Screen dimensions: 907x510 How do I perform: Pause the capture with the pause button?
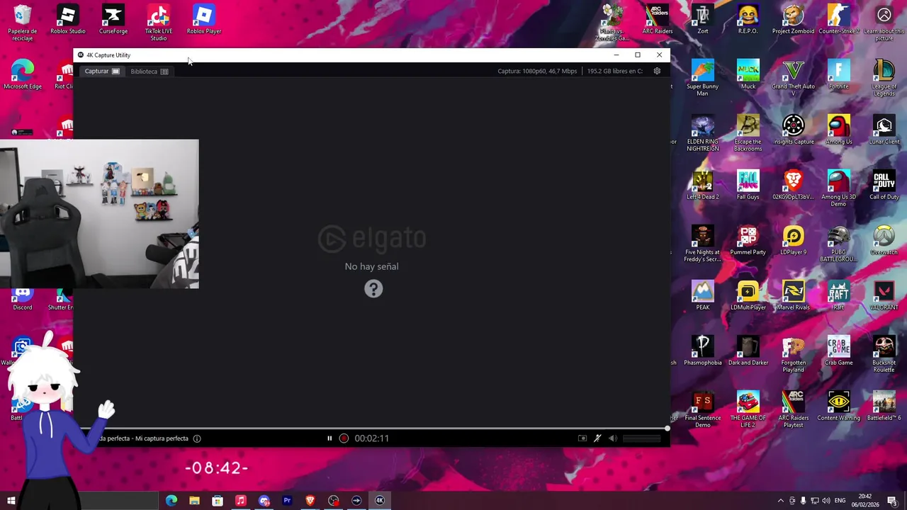click(329, 438)
